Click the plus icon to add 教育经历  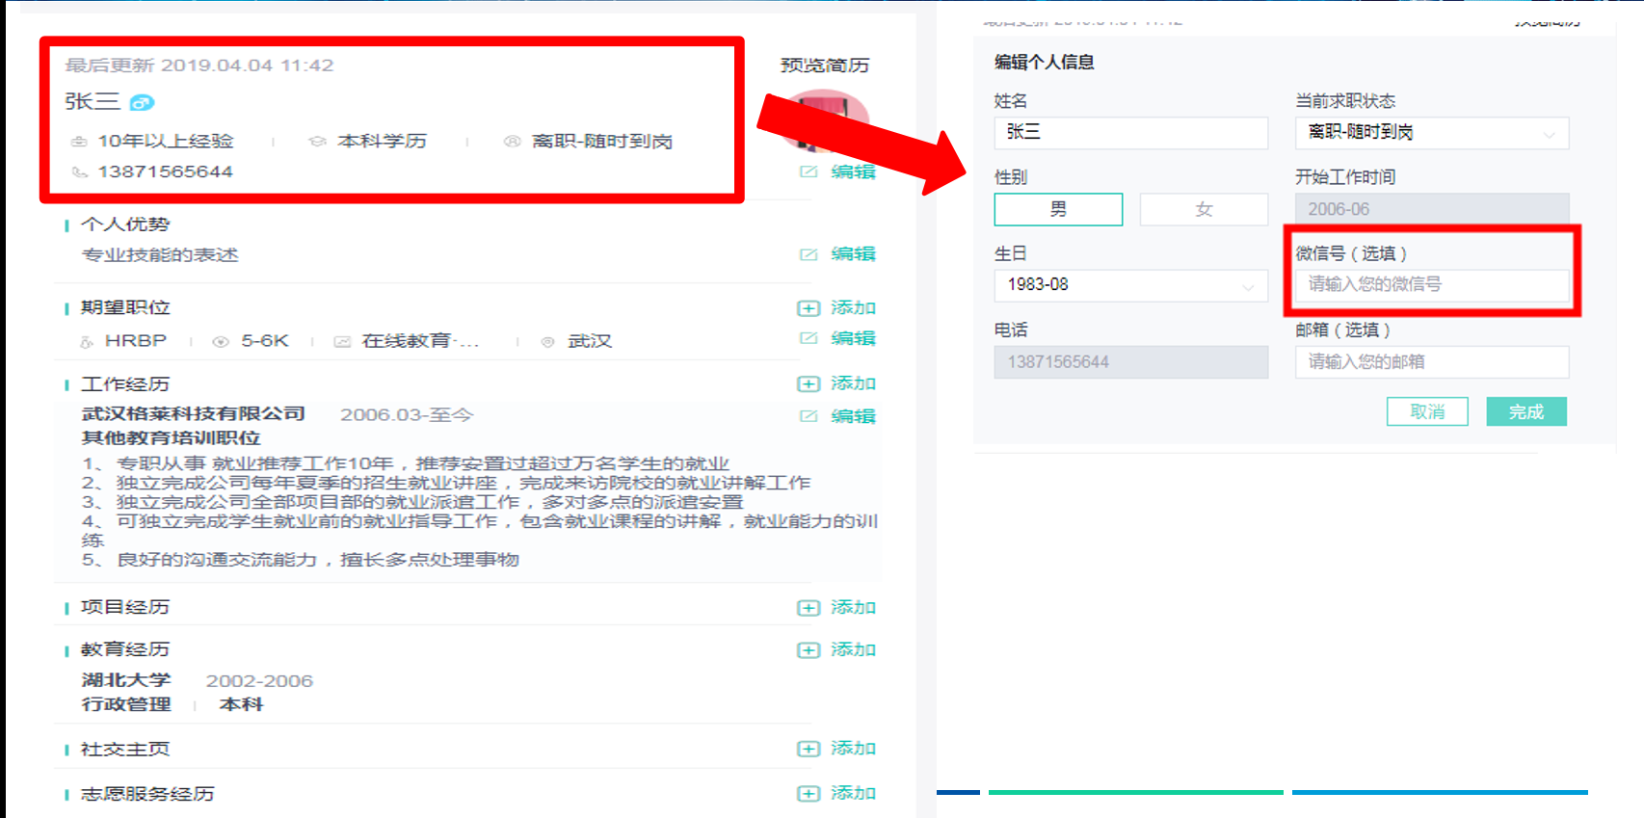click(x=809, y=650)
